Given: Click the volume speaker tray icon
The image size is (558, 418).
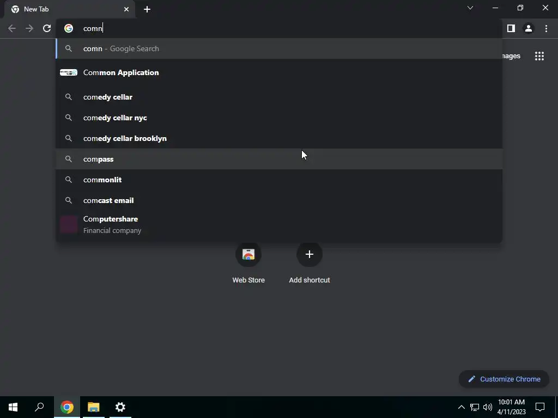Looking at the screenshot, I should (488, 407).
